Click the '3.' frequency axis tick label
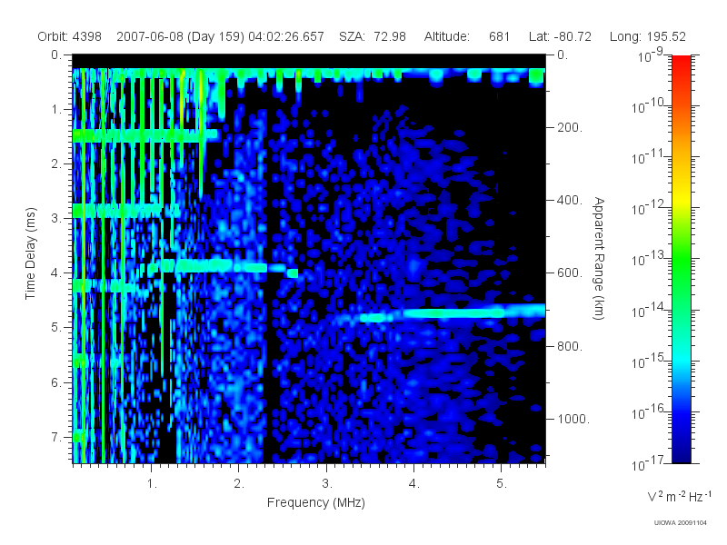Image resolution: width=727 pixels, height=545 pixels. [327, 484]
